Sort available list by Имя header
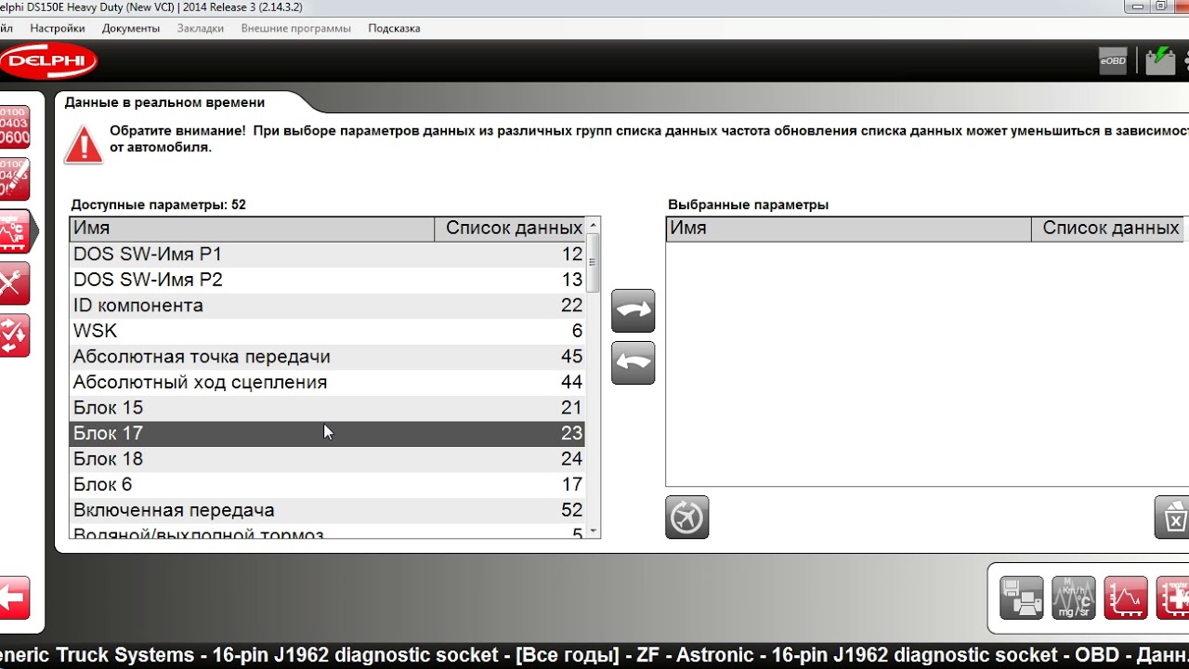The width and height of the screenshot is (1189, 669). [252, 229]
